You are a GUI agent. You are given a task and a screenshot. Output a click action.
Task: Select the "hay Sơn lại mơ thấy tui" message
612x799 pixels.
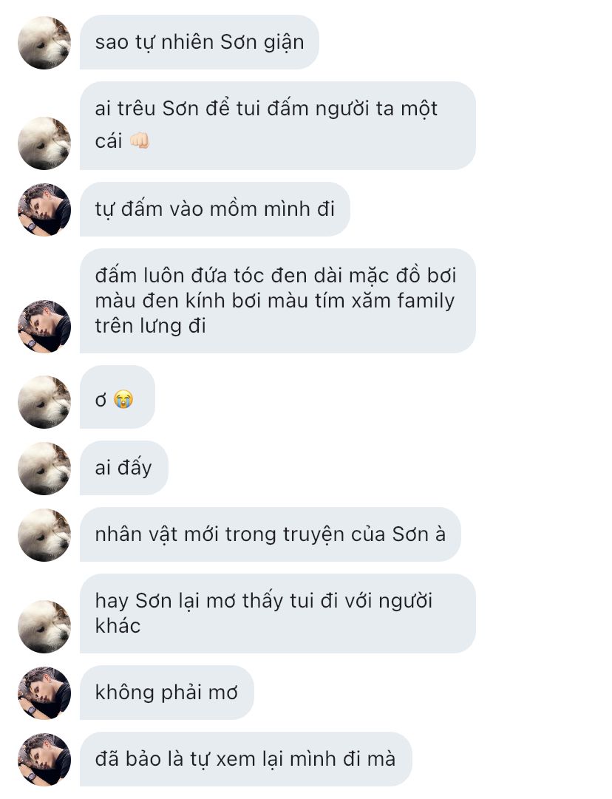tap(277, 613)
